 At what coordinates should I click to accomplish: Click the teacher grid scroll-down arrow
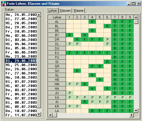click(x=136, y=111)
